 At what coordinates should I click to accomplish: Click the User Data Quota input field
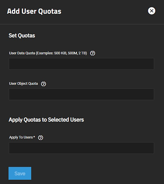tap(81, 64)
